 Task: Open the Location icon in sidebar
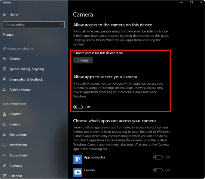tap(4, 114)
